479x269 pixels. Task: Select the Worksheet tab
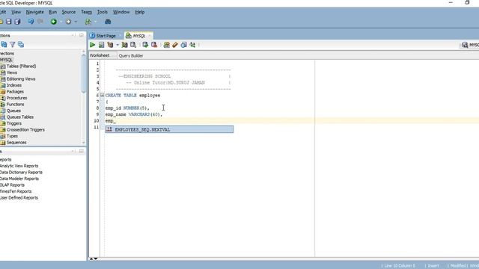coord(100,55)
